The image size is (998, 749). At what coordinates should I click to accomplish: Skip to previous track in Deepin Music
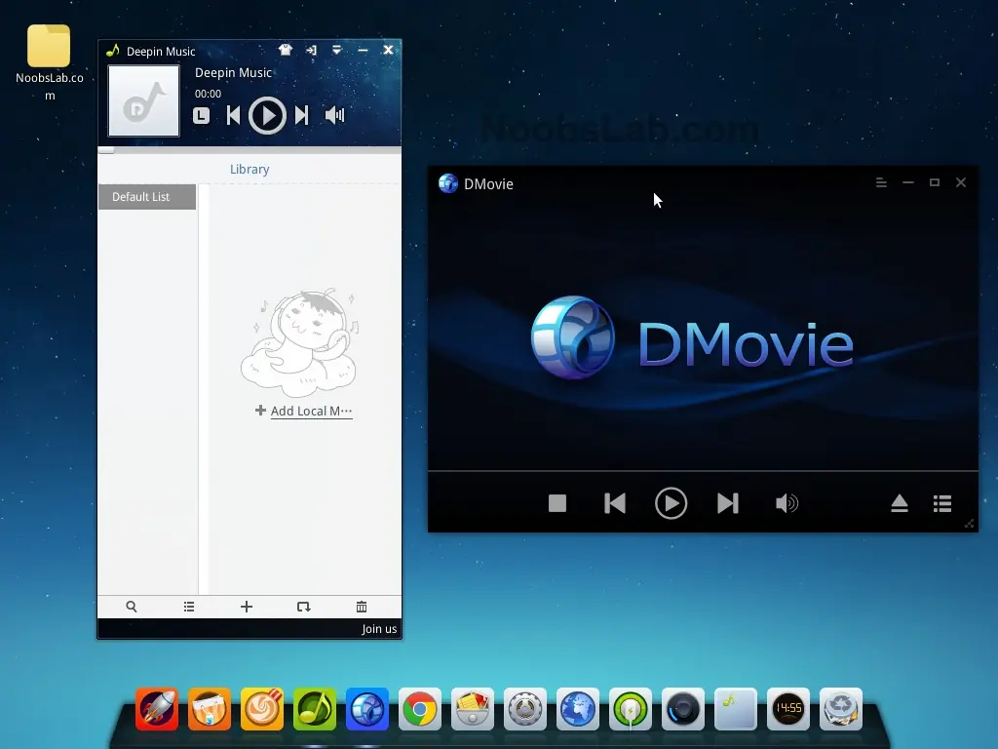pyautogui.click(x=234, y=115)
